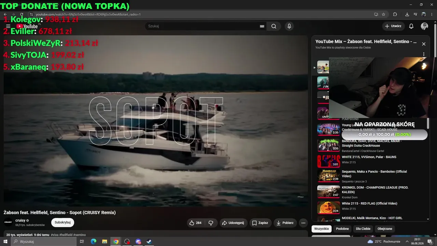Click the video player showing the SOPOT yacht
437x246 pixels.
[x=156, y=121]
